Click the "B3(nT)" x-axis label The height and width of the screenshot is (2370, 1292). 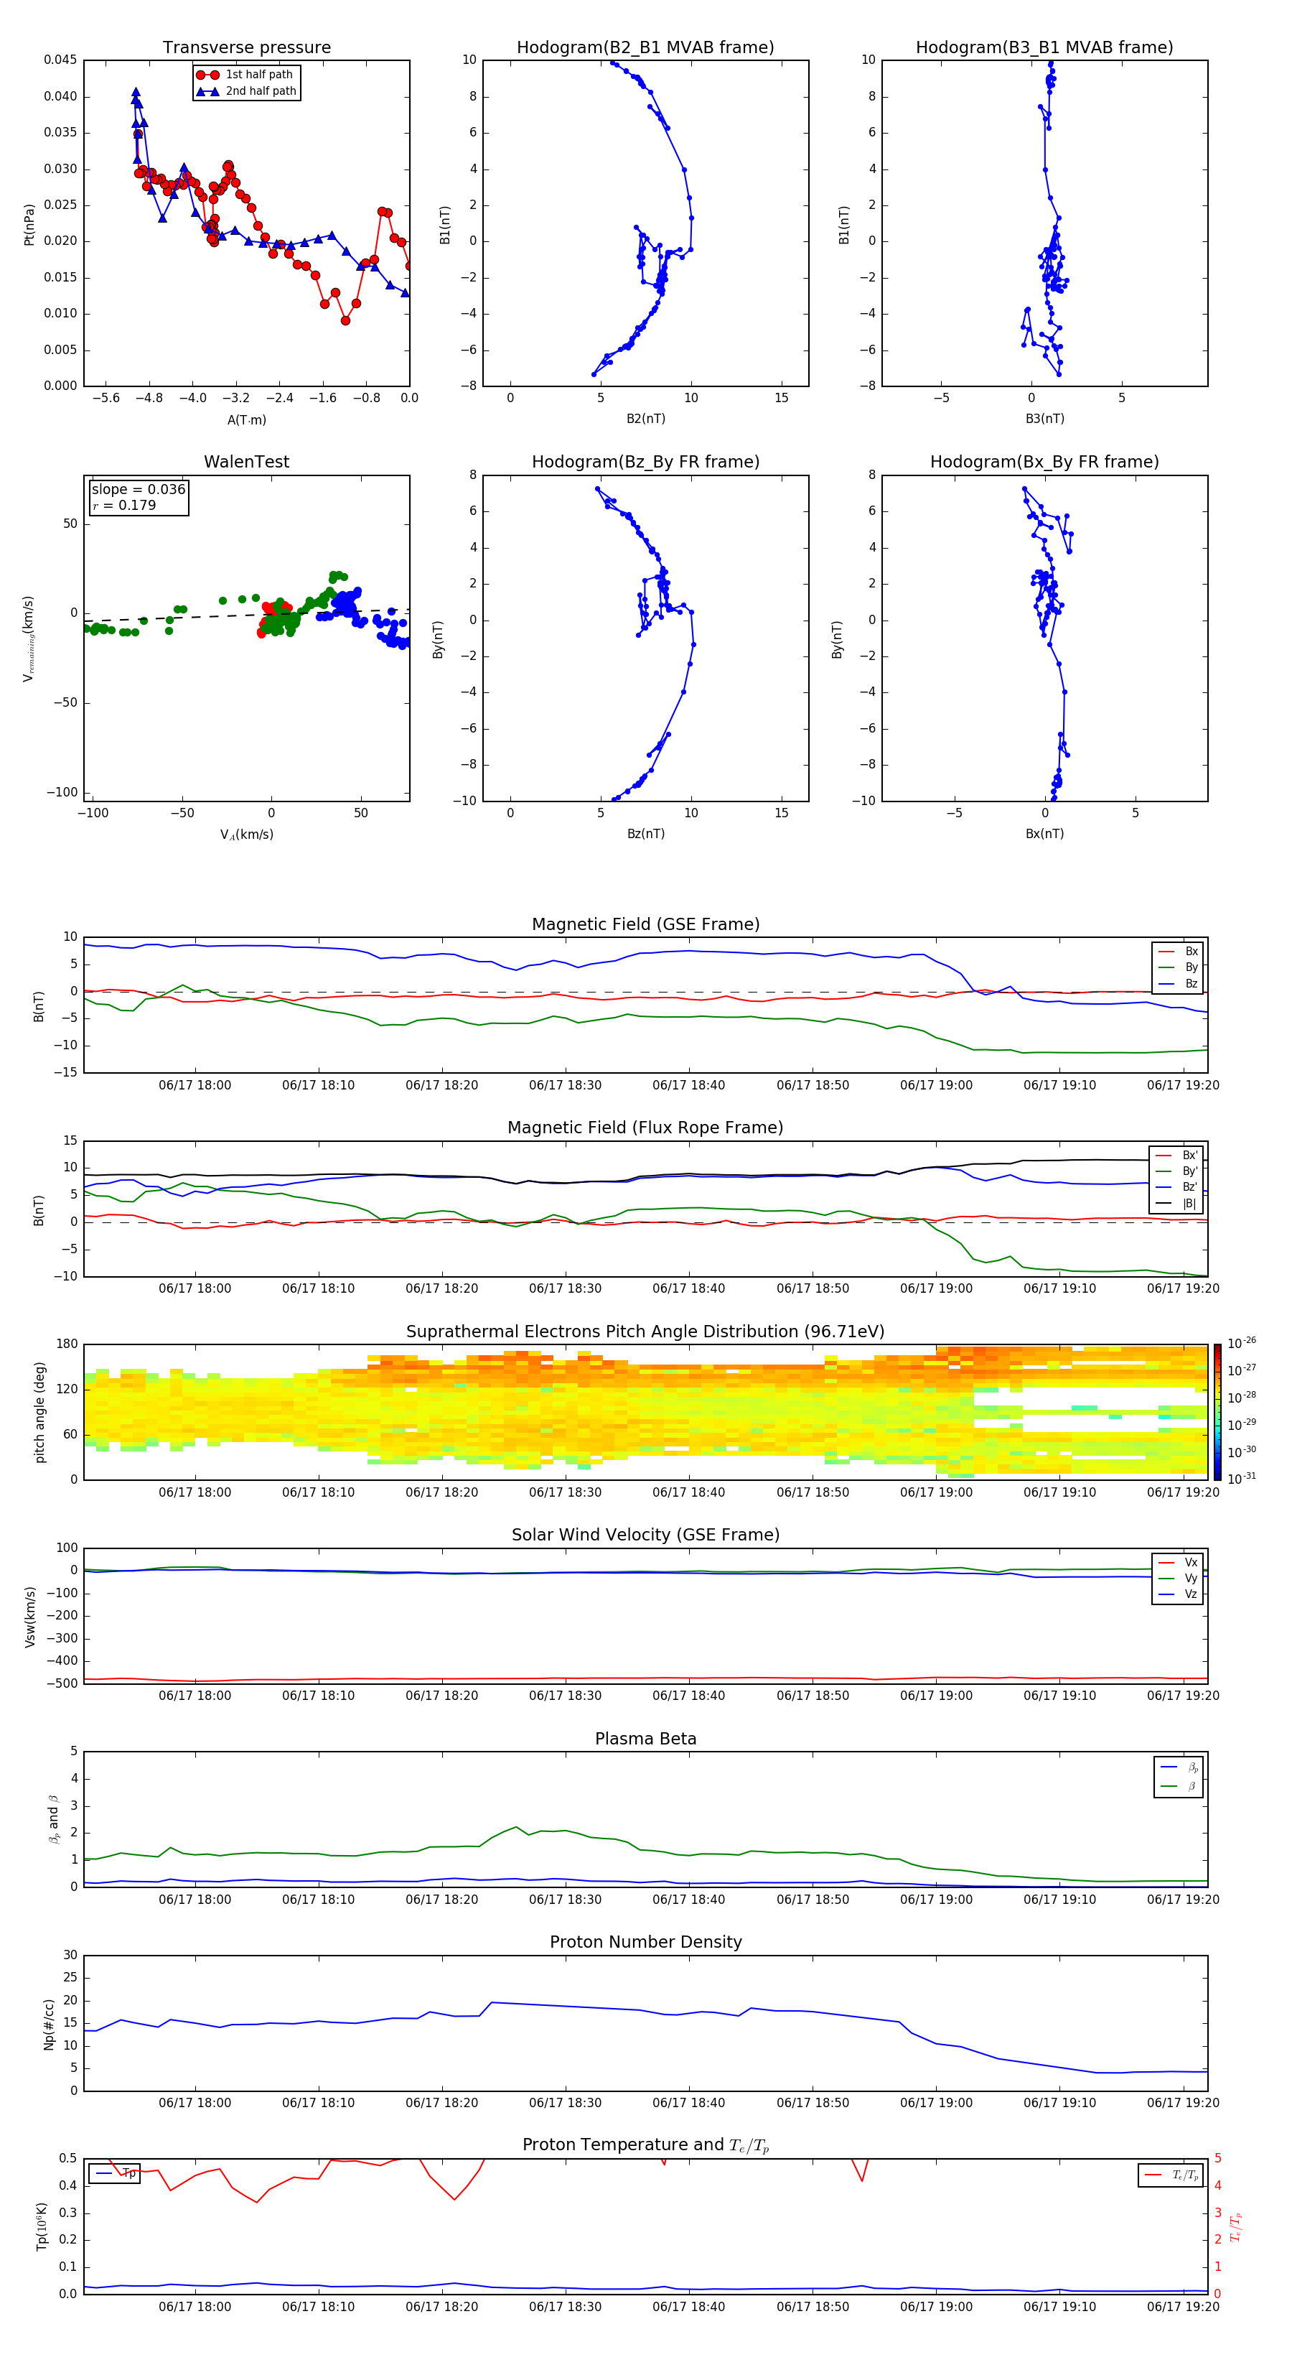pyautogui.click(x=1044, y=419)
